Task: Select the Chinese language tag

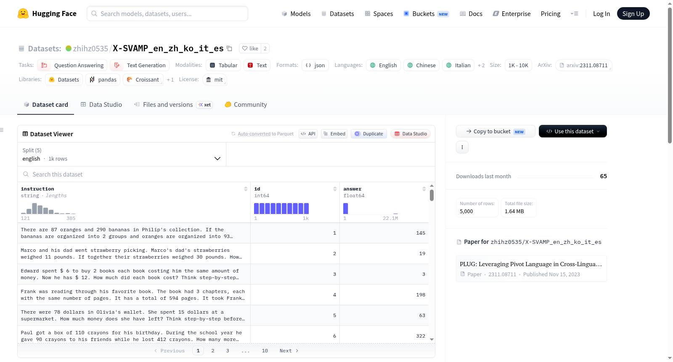Action: click(421, 65)
